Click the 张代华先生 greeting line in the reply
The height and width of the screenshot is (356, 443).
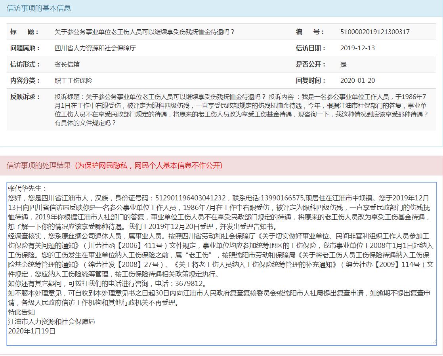pos(27,188)
